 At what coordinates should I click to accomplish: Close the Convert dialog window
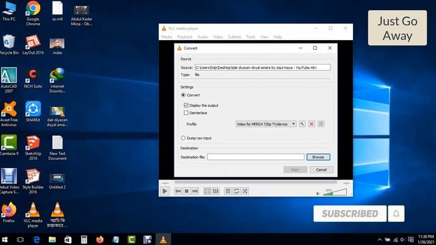tap(330, 48)
